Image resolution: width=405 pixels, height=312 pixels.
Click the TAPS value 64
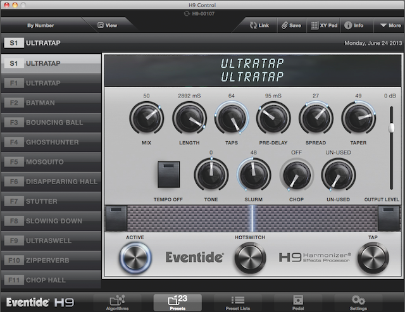(232, 96)
